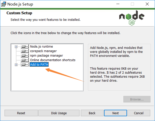Click 'Select the way you want features' text

(45, 20)
